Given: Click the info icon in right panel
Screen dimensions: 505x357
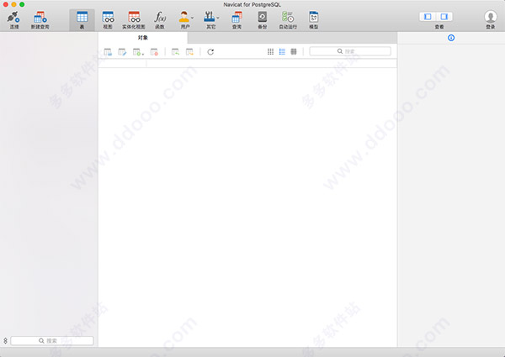Looking at the screenshot, I should pos(451,38).
